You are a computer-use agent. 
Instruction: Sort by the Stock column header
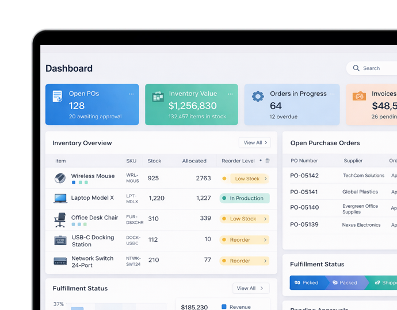pyautogui.click(x=154, y=161)
